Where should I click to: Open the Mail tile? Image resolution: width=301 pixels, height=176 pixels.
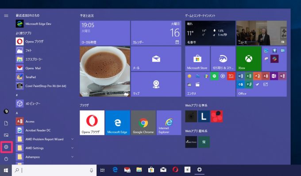tap(156, 59)
